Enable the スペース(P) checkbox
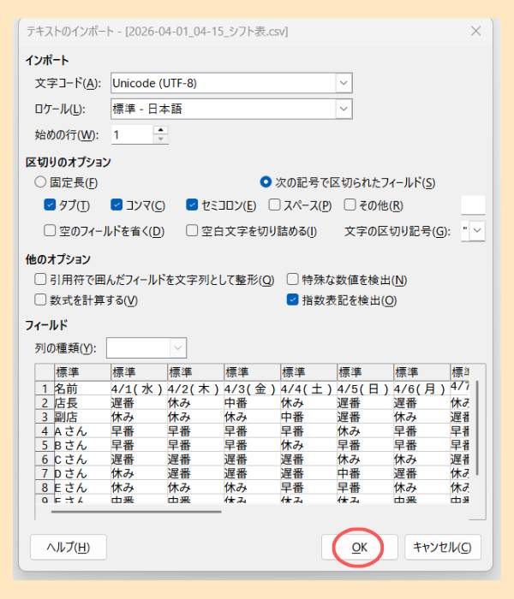Image resolution: width=514 pixels, height=599 pixels. 274,205
